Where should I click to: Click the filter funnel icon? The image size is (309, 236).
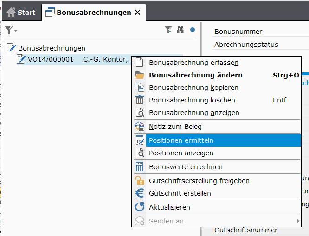(8, 30)
